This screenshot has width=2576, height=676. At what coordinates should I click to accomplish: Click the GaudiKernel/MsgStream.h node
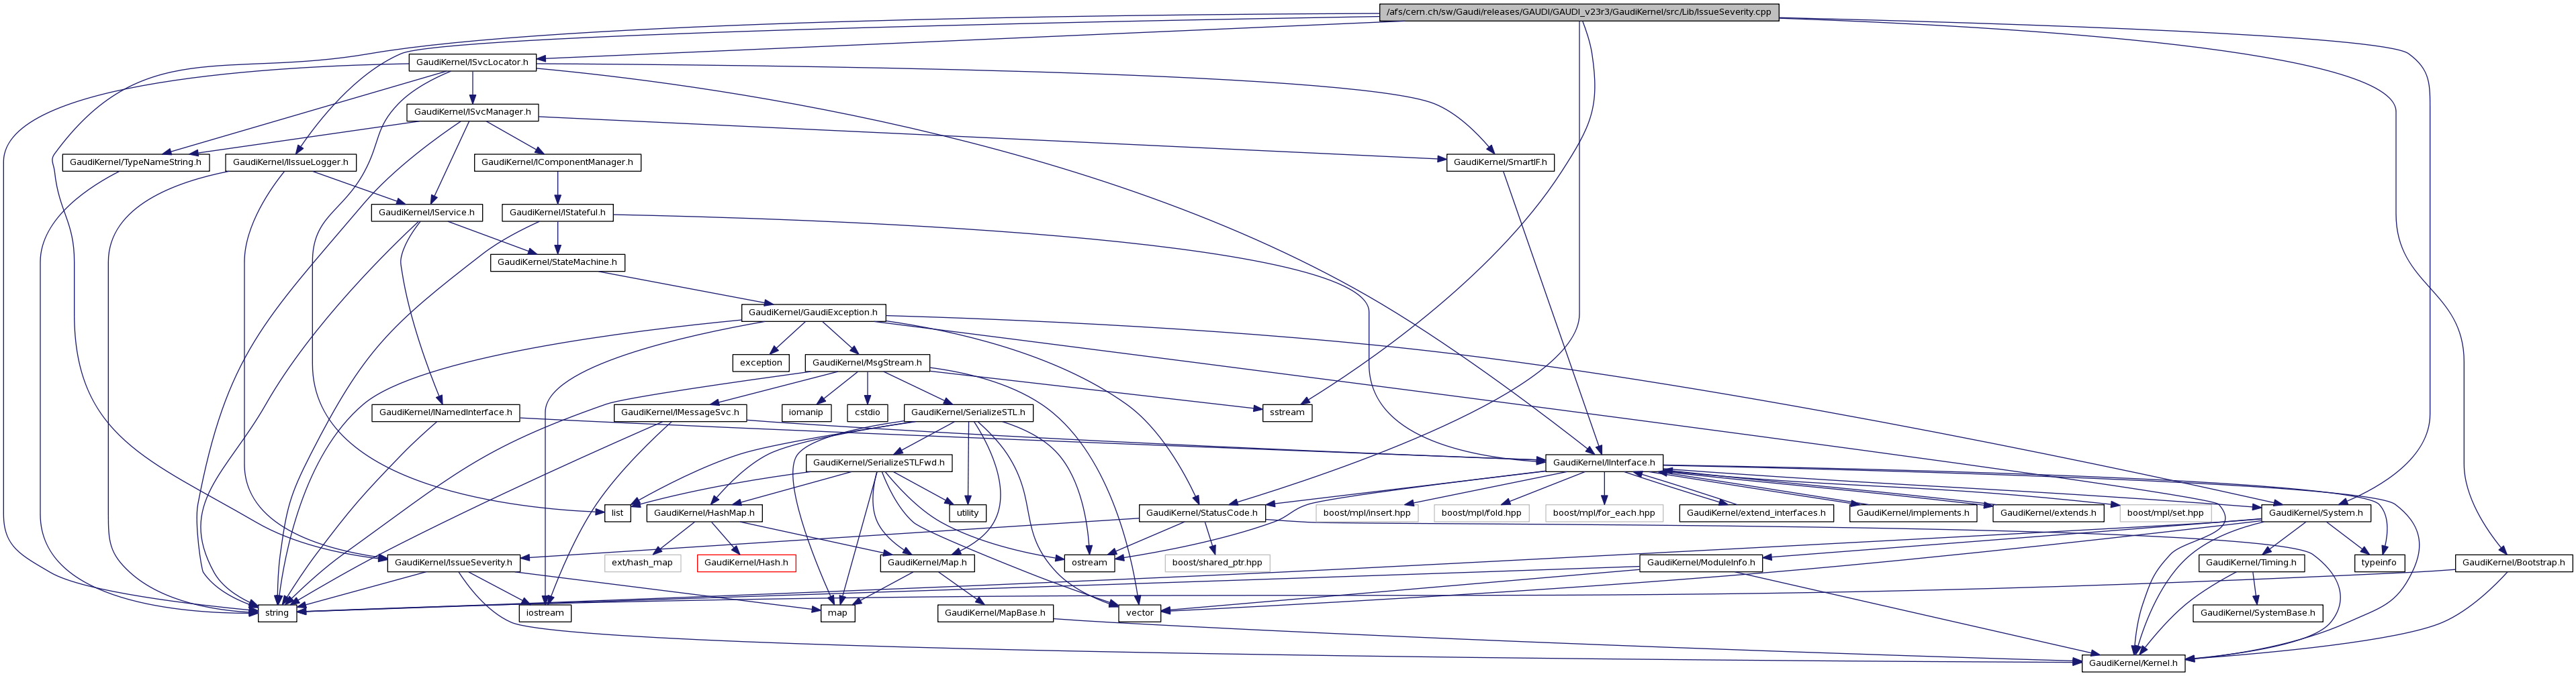[x=866, y=362]
